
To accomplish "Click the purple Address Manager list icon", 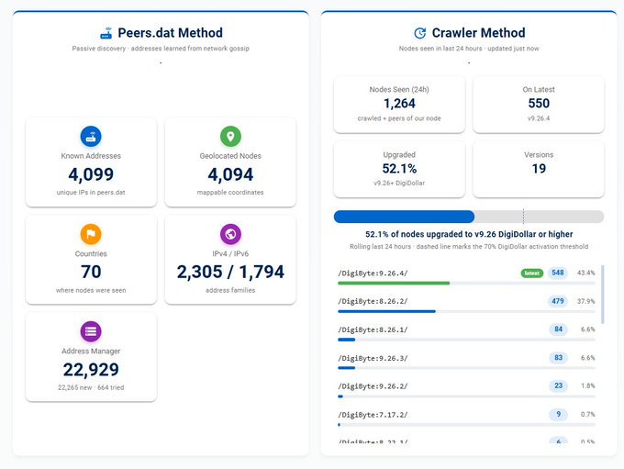I will click(91, 331).
